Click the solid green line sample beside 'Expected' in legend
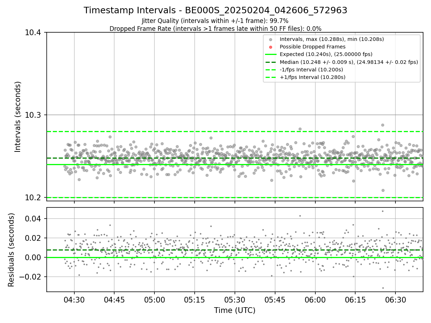The width and height of the screenshot is (431, 323). (271, 55)
